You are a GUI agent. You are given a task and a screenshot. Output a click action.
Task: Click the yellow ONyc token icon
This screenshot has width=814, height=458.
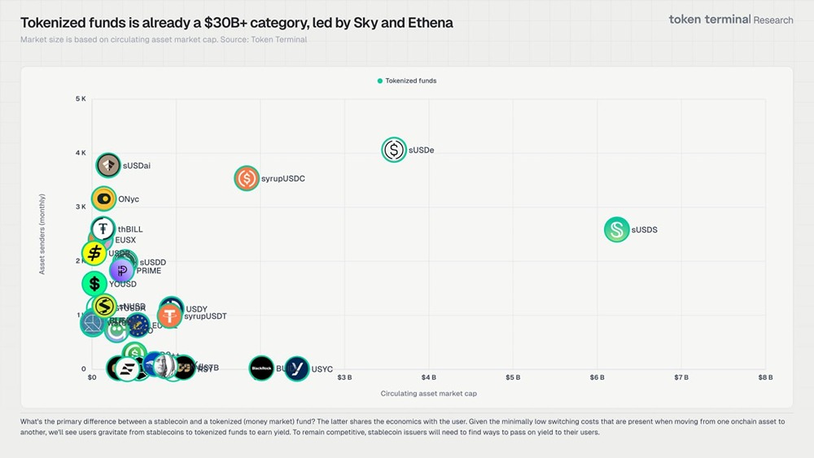click(103, 198)
